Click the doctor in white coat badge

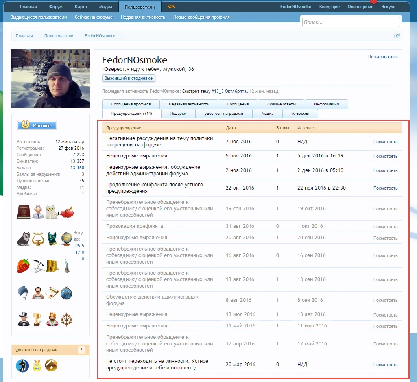tap(38, 212)
